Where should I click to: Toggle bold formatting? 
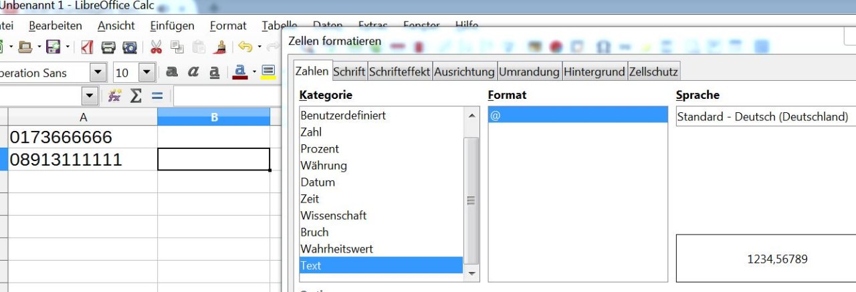[172, 72]
